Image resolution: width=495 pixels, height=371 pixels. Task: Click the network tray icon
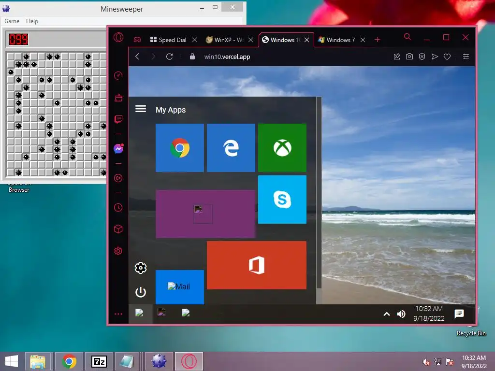(x=438, y=362)
